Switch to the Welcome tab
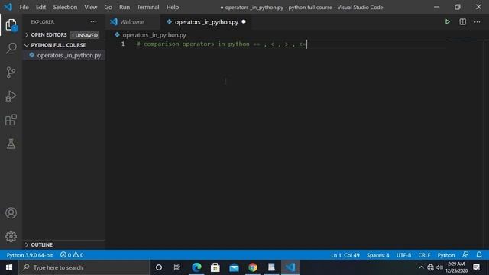 point(132,22)
